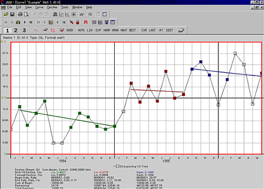The width and height of the screenshot is (264, 189).
Task: Select the eraser tool icon
Action: point(181,30)
